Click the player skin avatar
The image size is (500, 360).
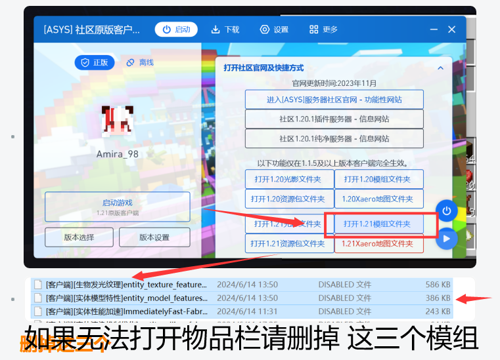pos(118,121)
